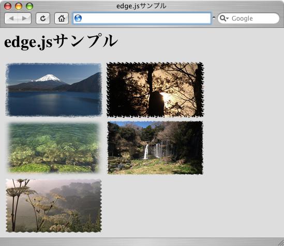Zoom the window with green button
The width and height of the screenshot is (284, 246).
tap(29, 6)
